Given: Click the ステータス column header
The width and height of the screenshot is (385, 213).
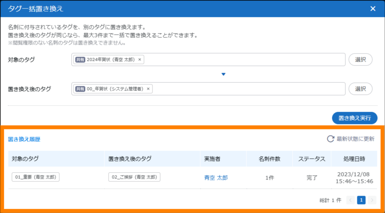Looking at the screenshot, I should [x=312, y=159].
